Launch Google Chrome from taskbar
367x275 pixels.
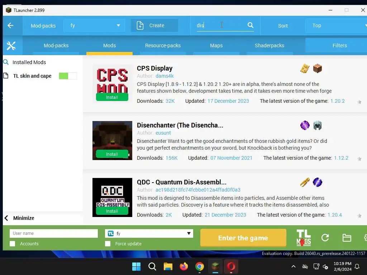click(x=199, y=266)
